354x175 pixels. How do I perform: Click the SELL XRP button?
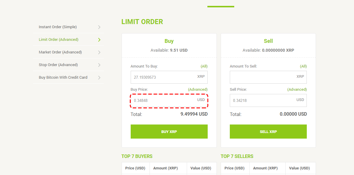[x=268, y=132]
